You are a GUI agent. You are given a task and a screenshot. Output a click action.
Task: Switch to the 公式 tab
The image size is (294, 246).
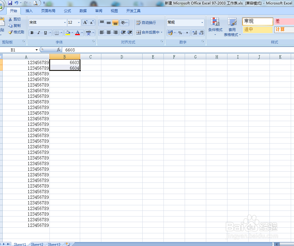tap(67, 11)
